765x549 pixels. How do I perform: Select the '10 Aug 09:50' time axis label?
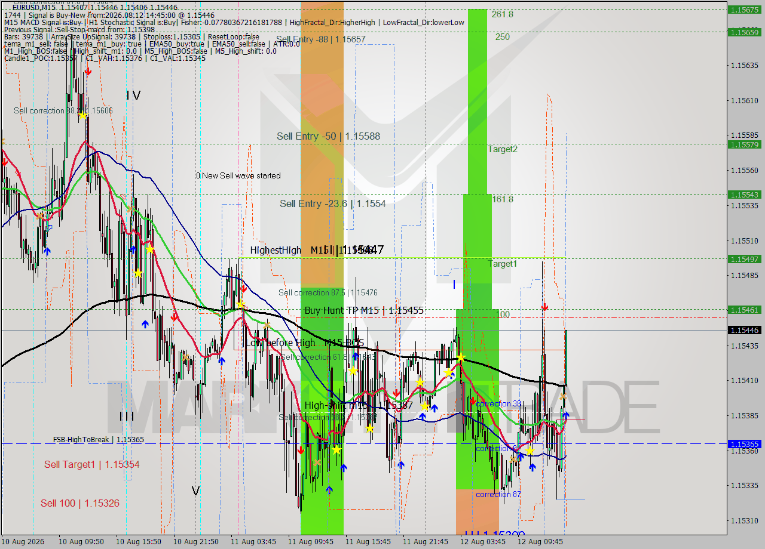(x=82, y=542)
